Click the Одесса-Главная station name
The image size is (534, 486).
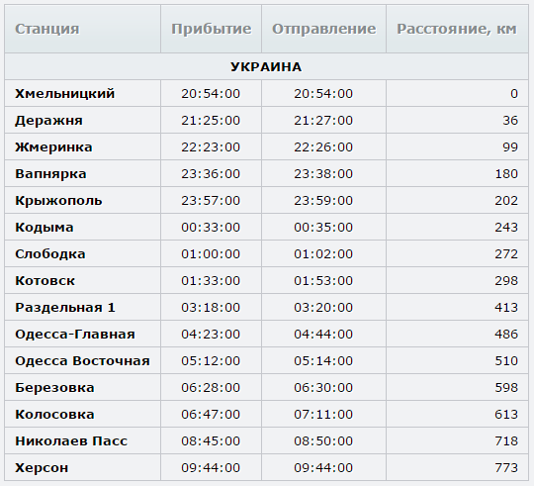pyautogui.click(x=75, y=335)
